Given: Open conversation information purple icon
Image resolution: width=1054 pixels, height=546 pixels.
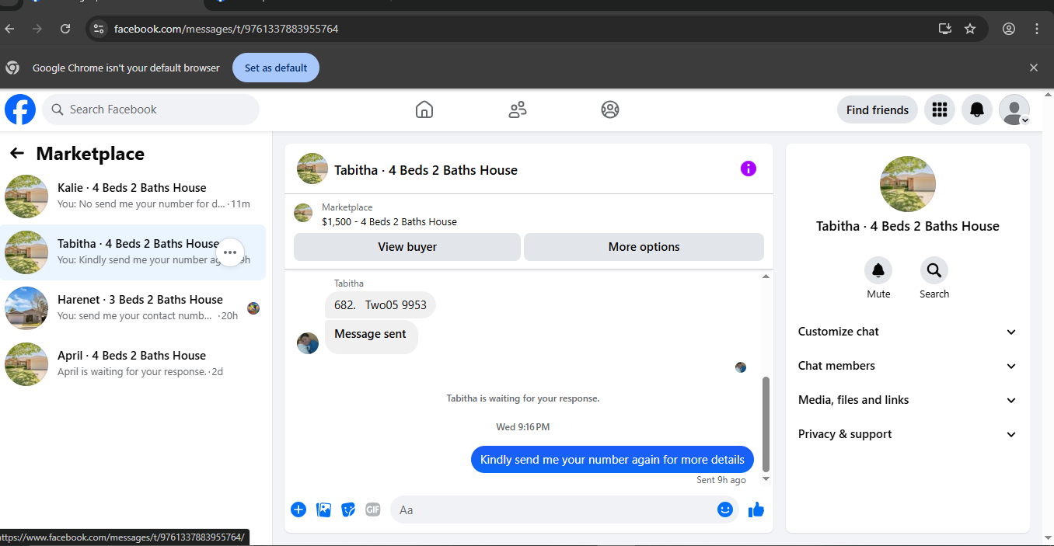Looking at the screenshot, I should point(749,169).
